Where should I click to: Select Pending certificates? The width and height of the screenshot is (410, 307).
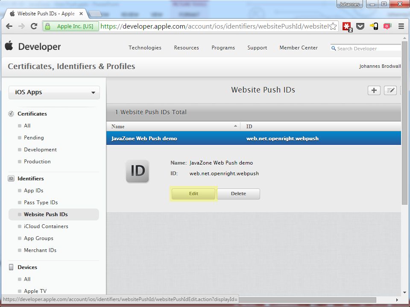point(34,138)
